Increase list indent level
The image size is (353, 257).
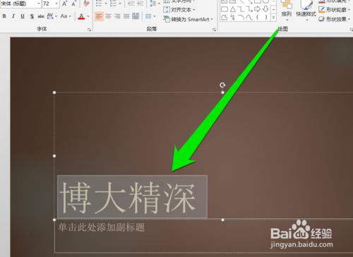coord(140,4)
